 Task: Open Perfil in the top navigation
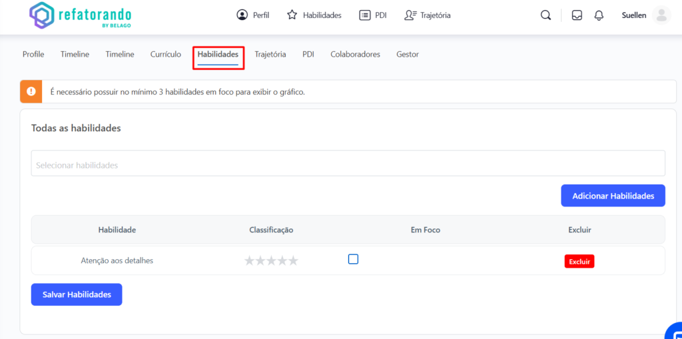click(253, 15)
